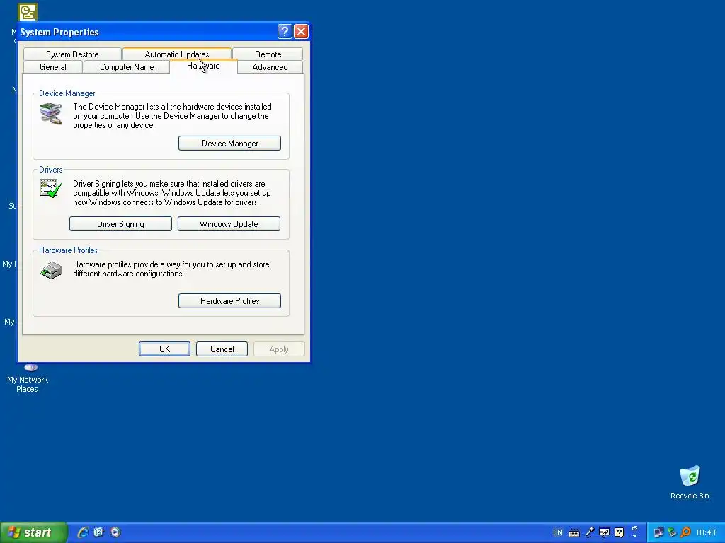Viewport: 725px width, 543px height.
Task: Click the 'Hardware Profiles' group heading text
Action: (x=69, y=250)
